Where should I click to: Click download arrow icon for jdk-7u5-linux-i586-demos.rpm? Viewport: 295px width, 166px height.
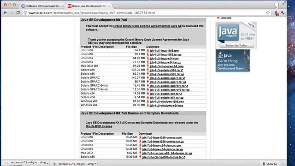(140, 137)
